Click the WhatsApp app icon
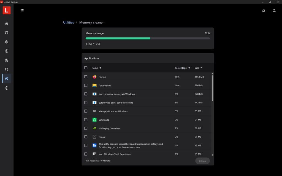The height and width of the screenshot is (176, 282). (94, 120)
